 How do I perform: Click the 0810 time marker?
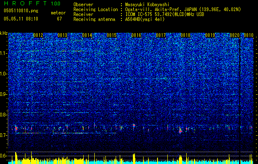[x=249, y=35]
